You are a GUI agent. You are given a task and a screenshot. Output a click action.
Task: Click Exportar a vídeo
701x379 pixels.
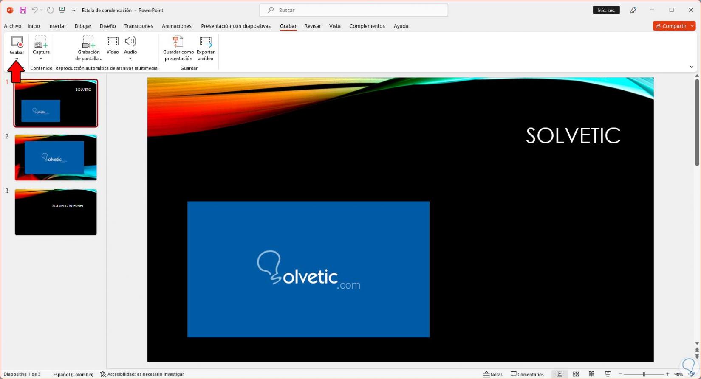(x=206, y=48)
